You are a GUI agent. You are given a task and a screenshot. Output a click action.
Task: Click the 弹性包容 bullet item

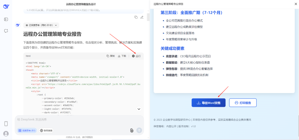(x=189, y=69)
